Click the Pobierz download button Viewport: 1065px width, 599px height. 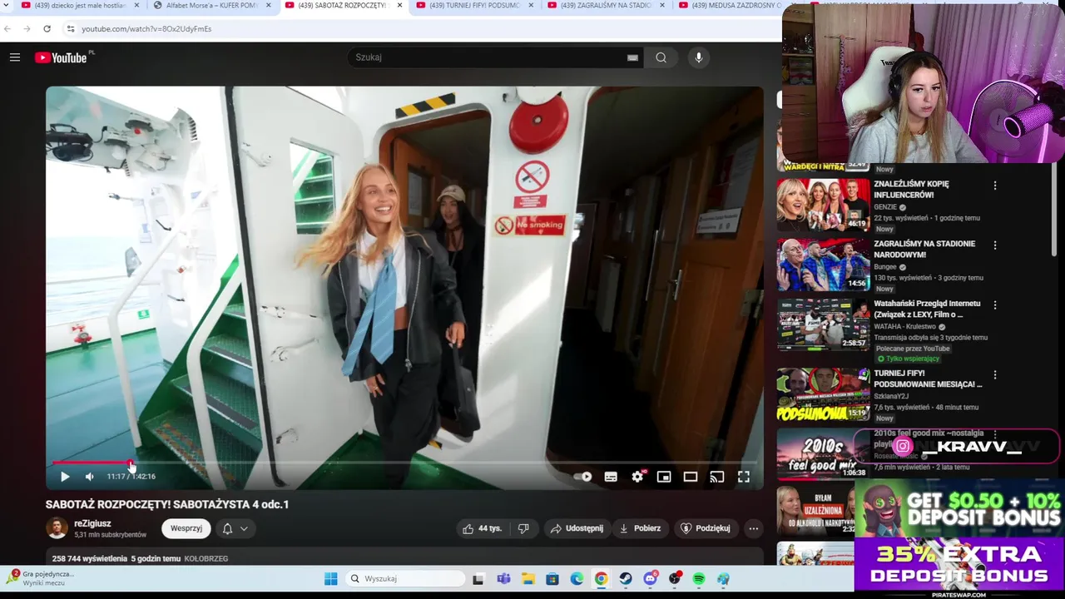(640, 528)
